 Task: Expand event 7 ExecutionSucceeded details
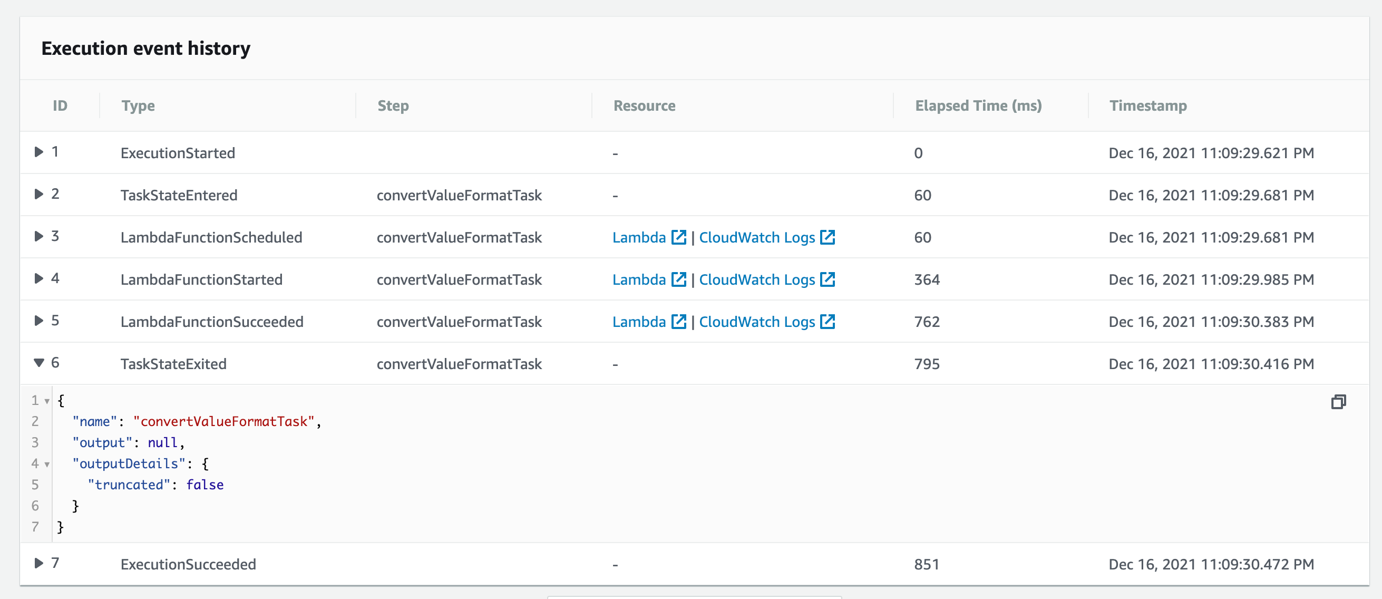point(38,563)
